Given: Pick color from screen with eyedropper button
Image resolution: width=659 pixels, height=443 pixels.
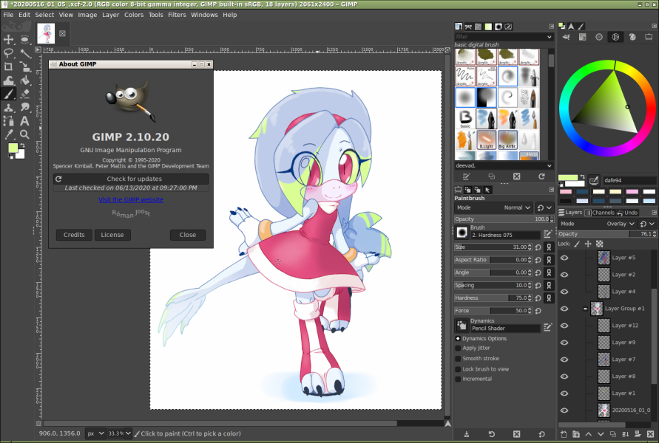Looking at the screenshot, I should point(593,181).
